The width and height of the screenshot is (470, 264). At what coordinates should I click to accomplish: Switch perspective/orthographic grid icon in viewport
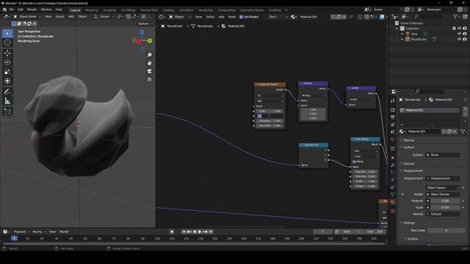click(149, 79)
